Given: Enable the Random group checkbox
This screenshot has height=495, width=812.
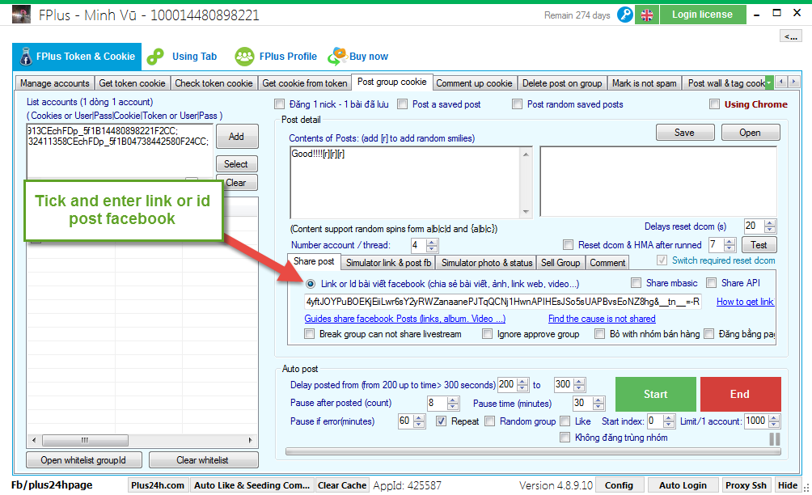Looking at the screenshot, I should 489,421.
